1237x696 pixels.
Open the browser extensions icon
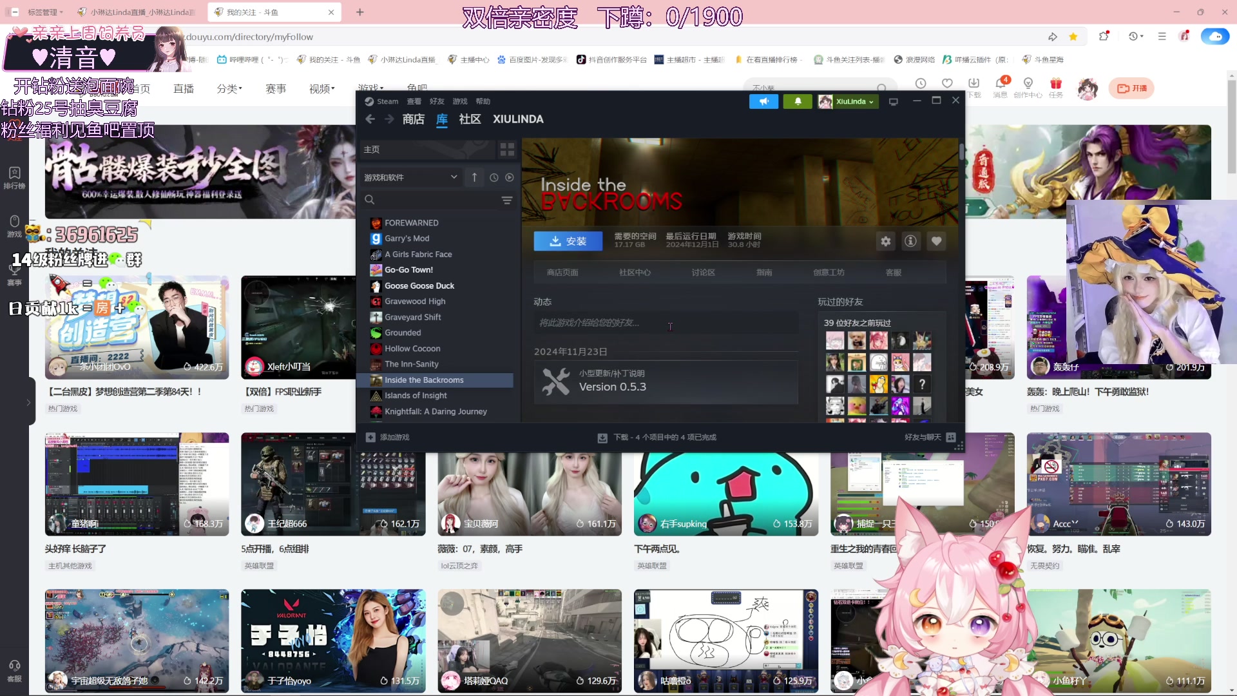(1104, 37)
